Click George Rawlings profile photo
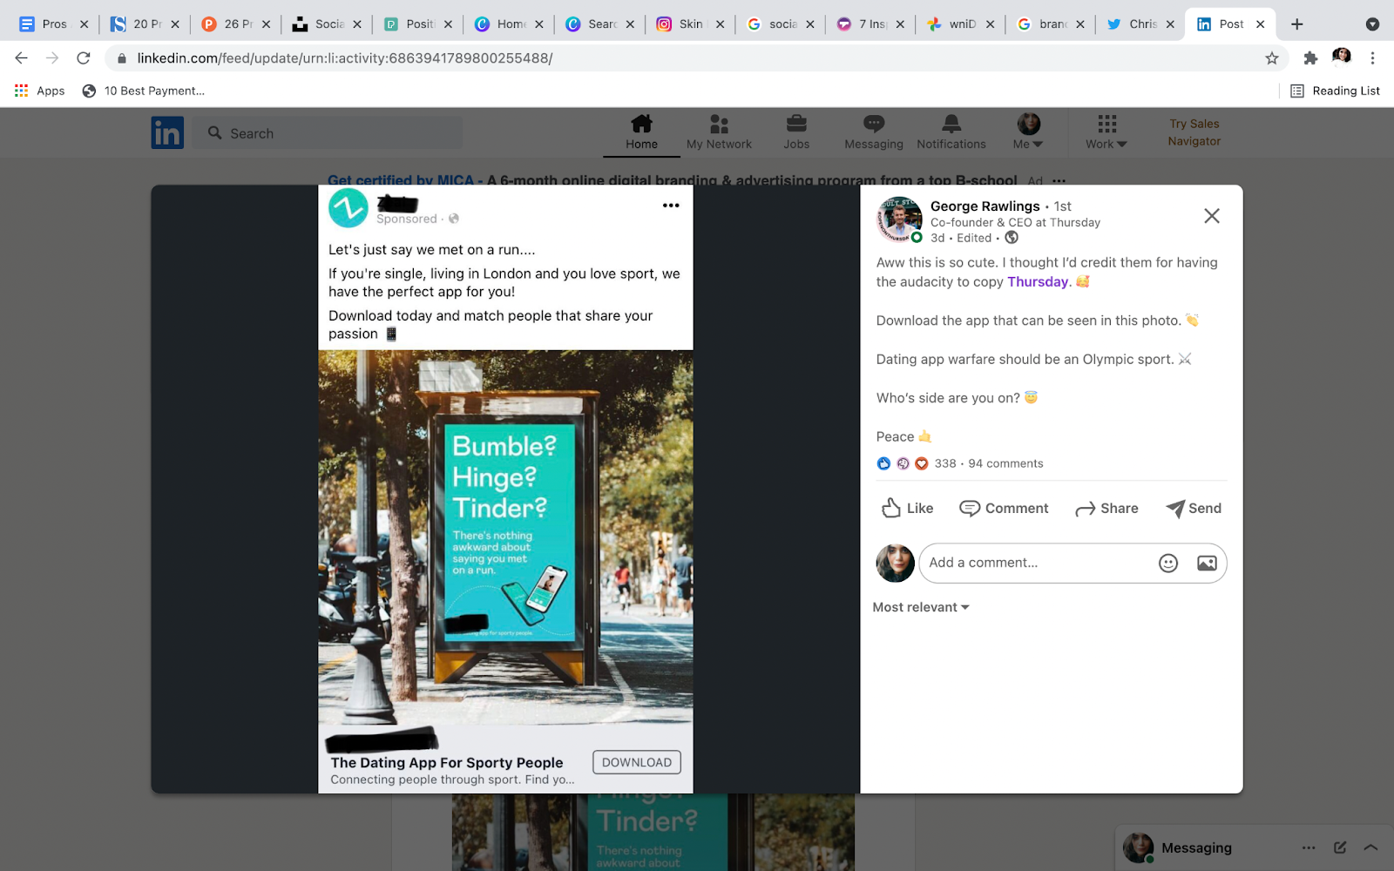The image size is (1394, 871). [898, 219]
